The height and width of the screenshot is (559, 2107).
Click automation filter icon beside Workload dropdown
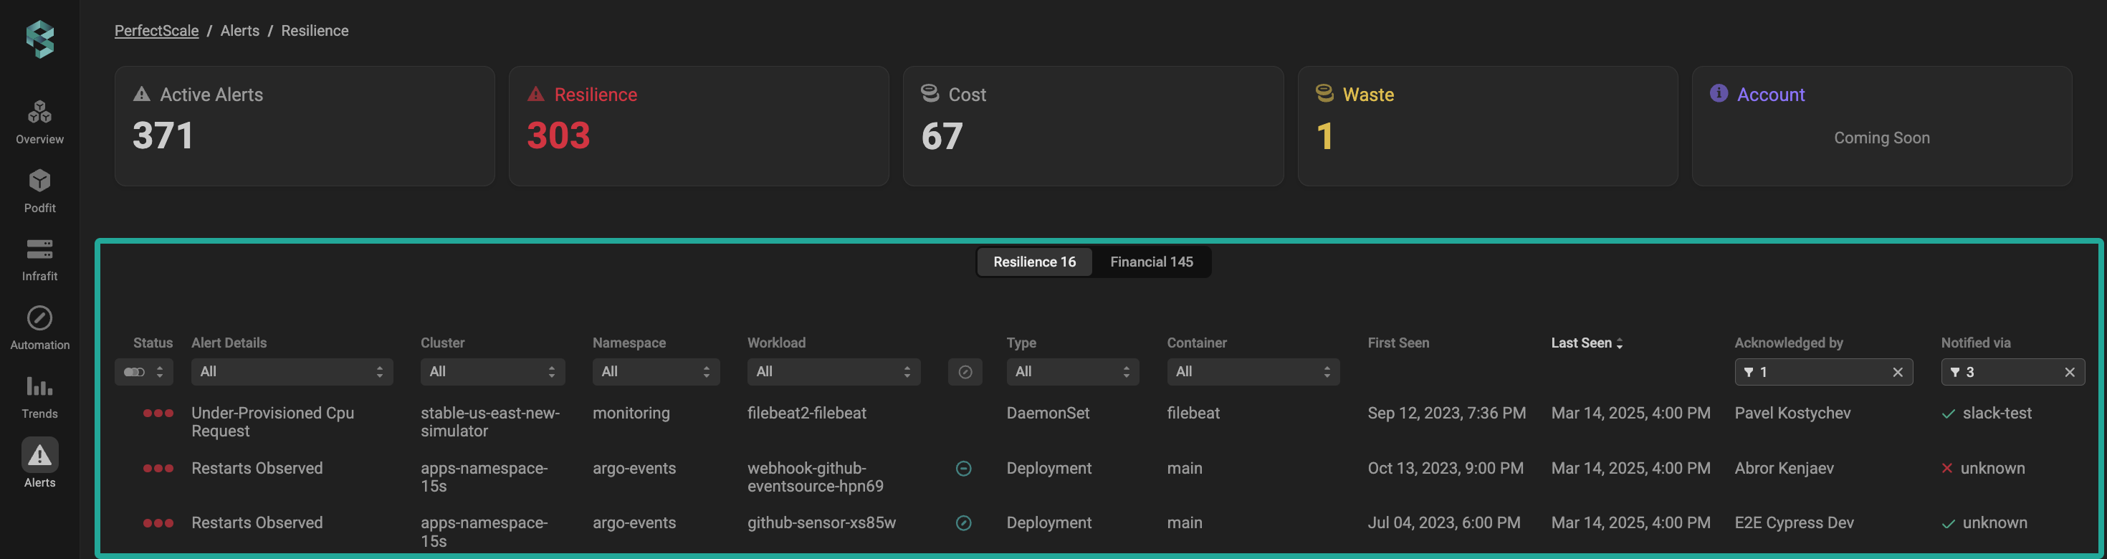point(965,371)
